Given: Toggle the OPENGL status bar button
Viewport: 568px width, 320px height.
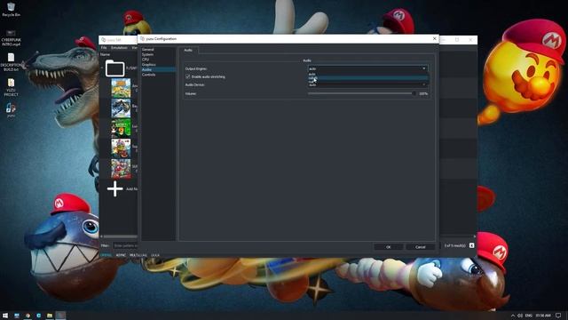Looking at the screenshot, I should (x=106, y=255).
